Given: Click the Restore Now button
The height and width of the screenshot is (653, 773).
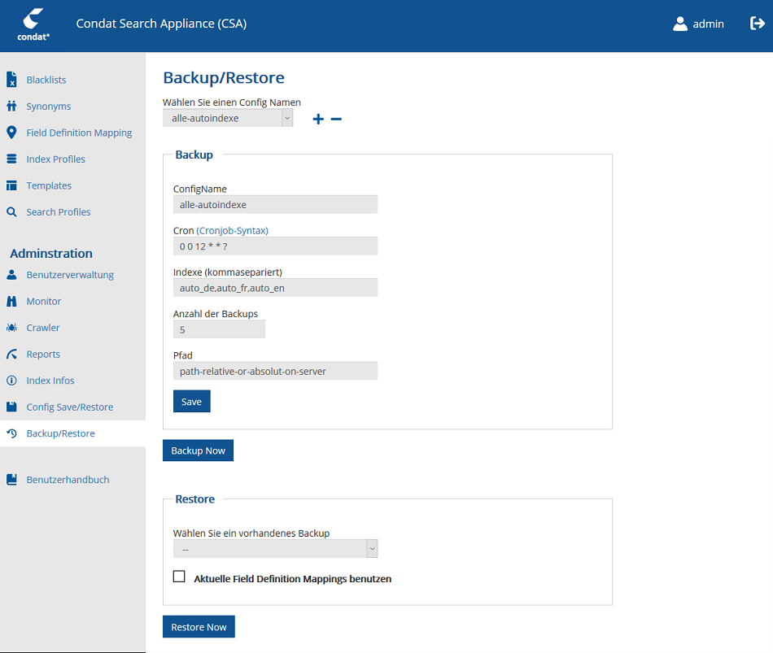Looking at the screenshot, I should pyautogui.click(x=199, y=627).
